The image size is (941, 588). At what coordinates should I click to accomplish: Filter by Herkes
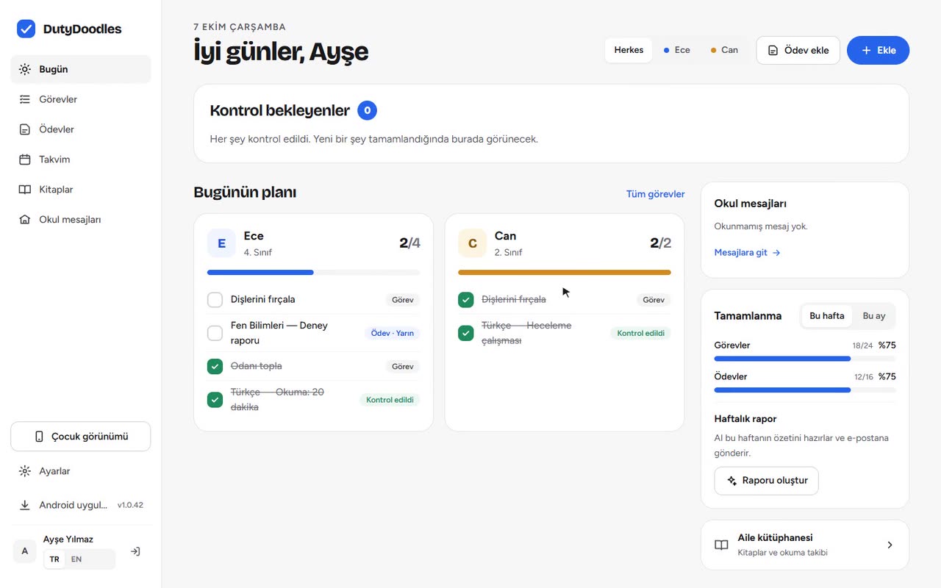click(629, 50)
